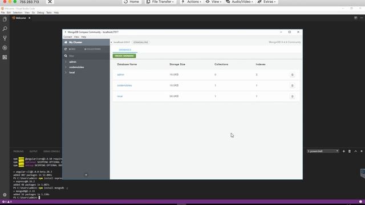Click the search icon beside filter field
Screen dimensions: 365x205
[66, 56]
